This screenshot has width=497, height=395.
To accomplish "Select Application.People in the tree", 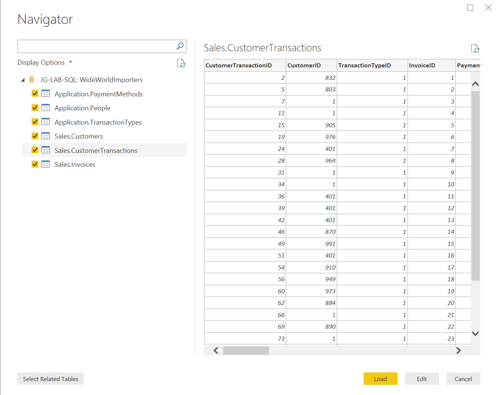I will (83, 108).
